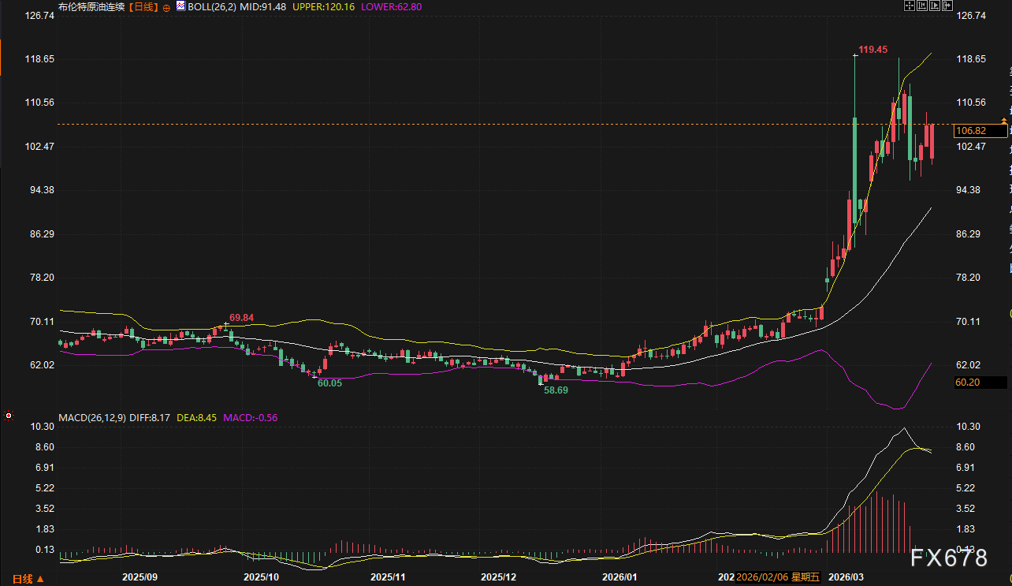Image resolution: width=1012 pixels, height=586 pixels.
Task: Click the 2025/11 label on time axis
Action: point(387,577)
